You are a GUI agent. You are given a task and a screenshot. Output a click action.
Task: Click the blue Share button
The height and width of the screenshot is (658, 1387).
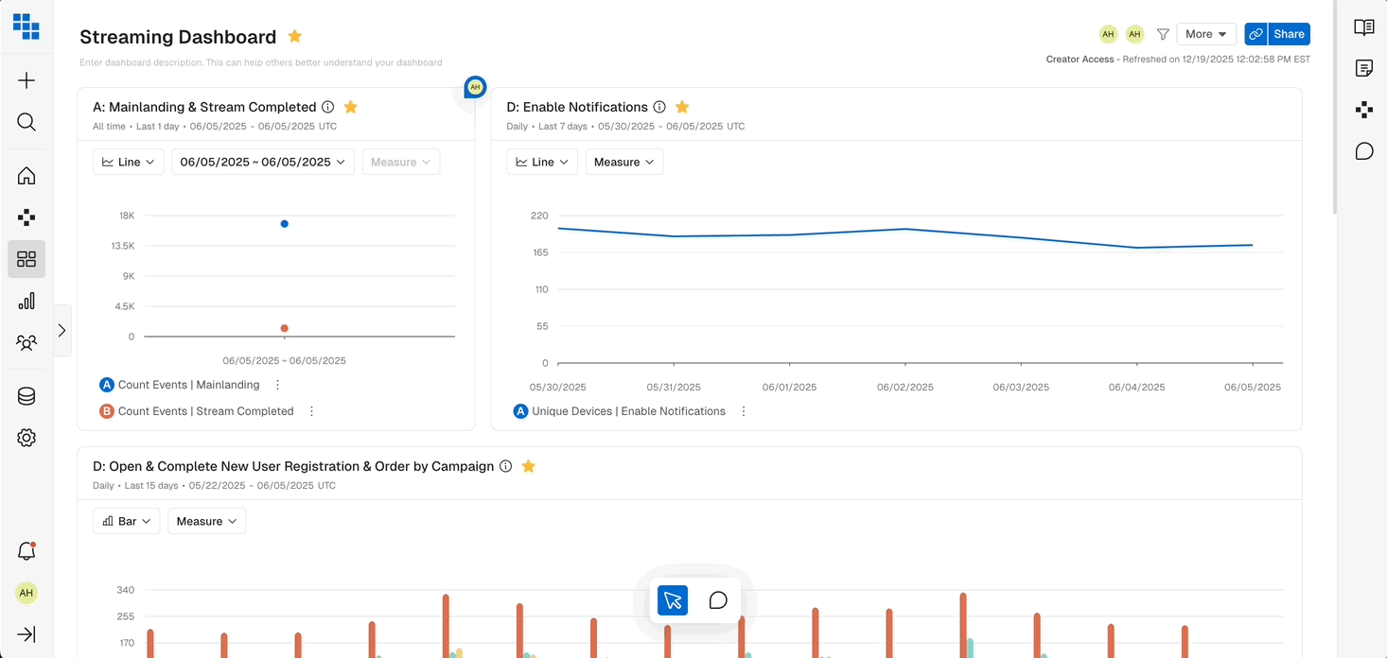1289,34
